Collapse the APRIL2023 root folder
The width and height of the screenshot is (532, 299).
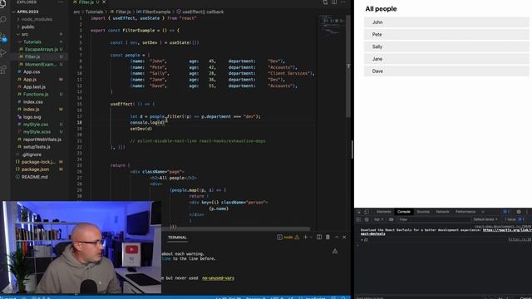(27, 12)
